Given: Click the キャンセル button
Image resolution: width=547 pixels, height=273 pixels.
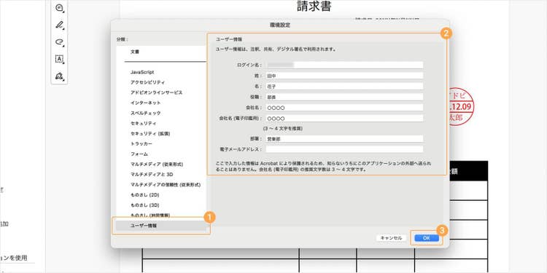Looking at the screenshot, I should coord(391,238).
